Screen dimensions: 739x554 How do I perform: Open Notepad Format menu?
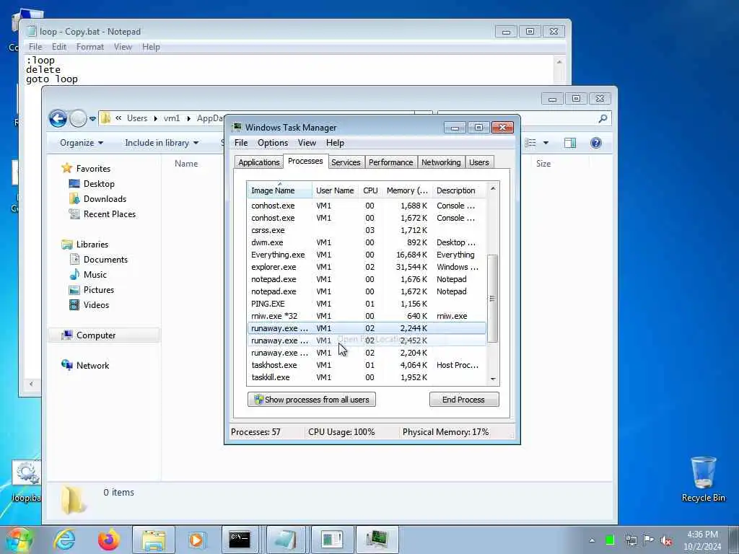pos(90,47)
